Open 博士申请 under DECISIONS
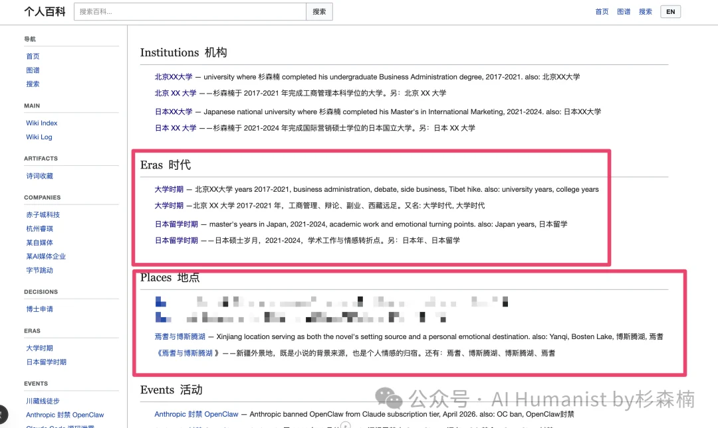This screenshot has width=718, height=428. [39, 309]
